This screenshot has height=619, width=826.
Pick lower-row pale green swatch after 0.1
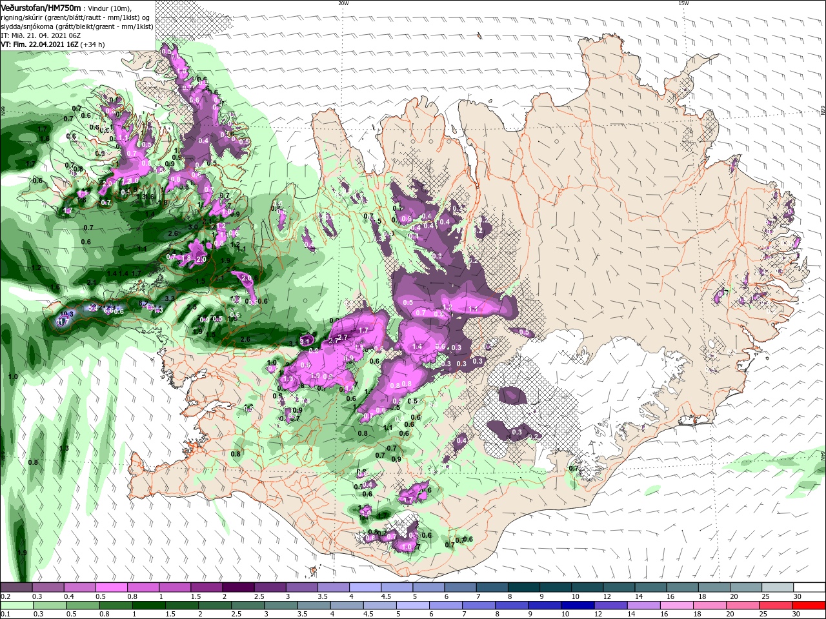16,605
